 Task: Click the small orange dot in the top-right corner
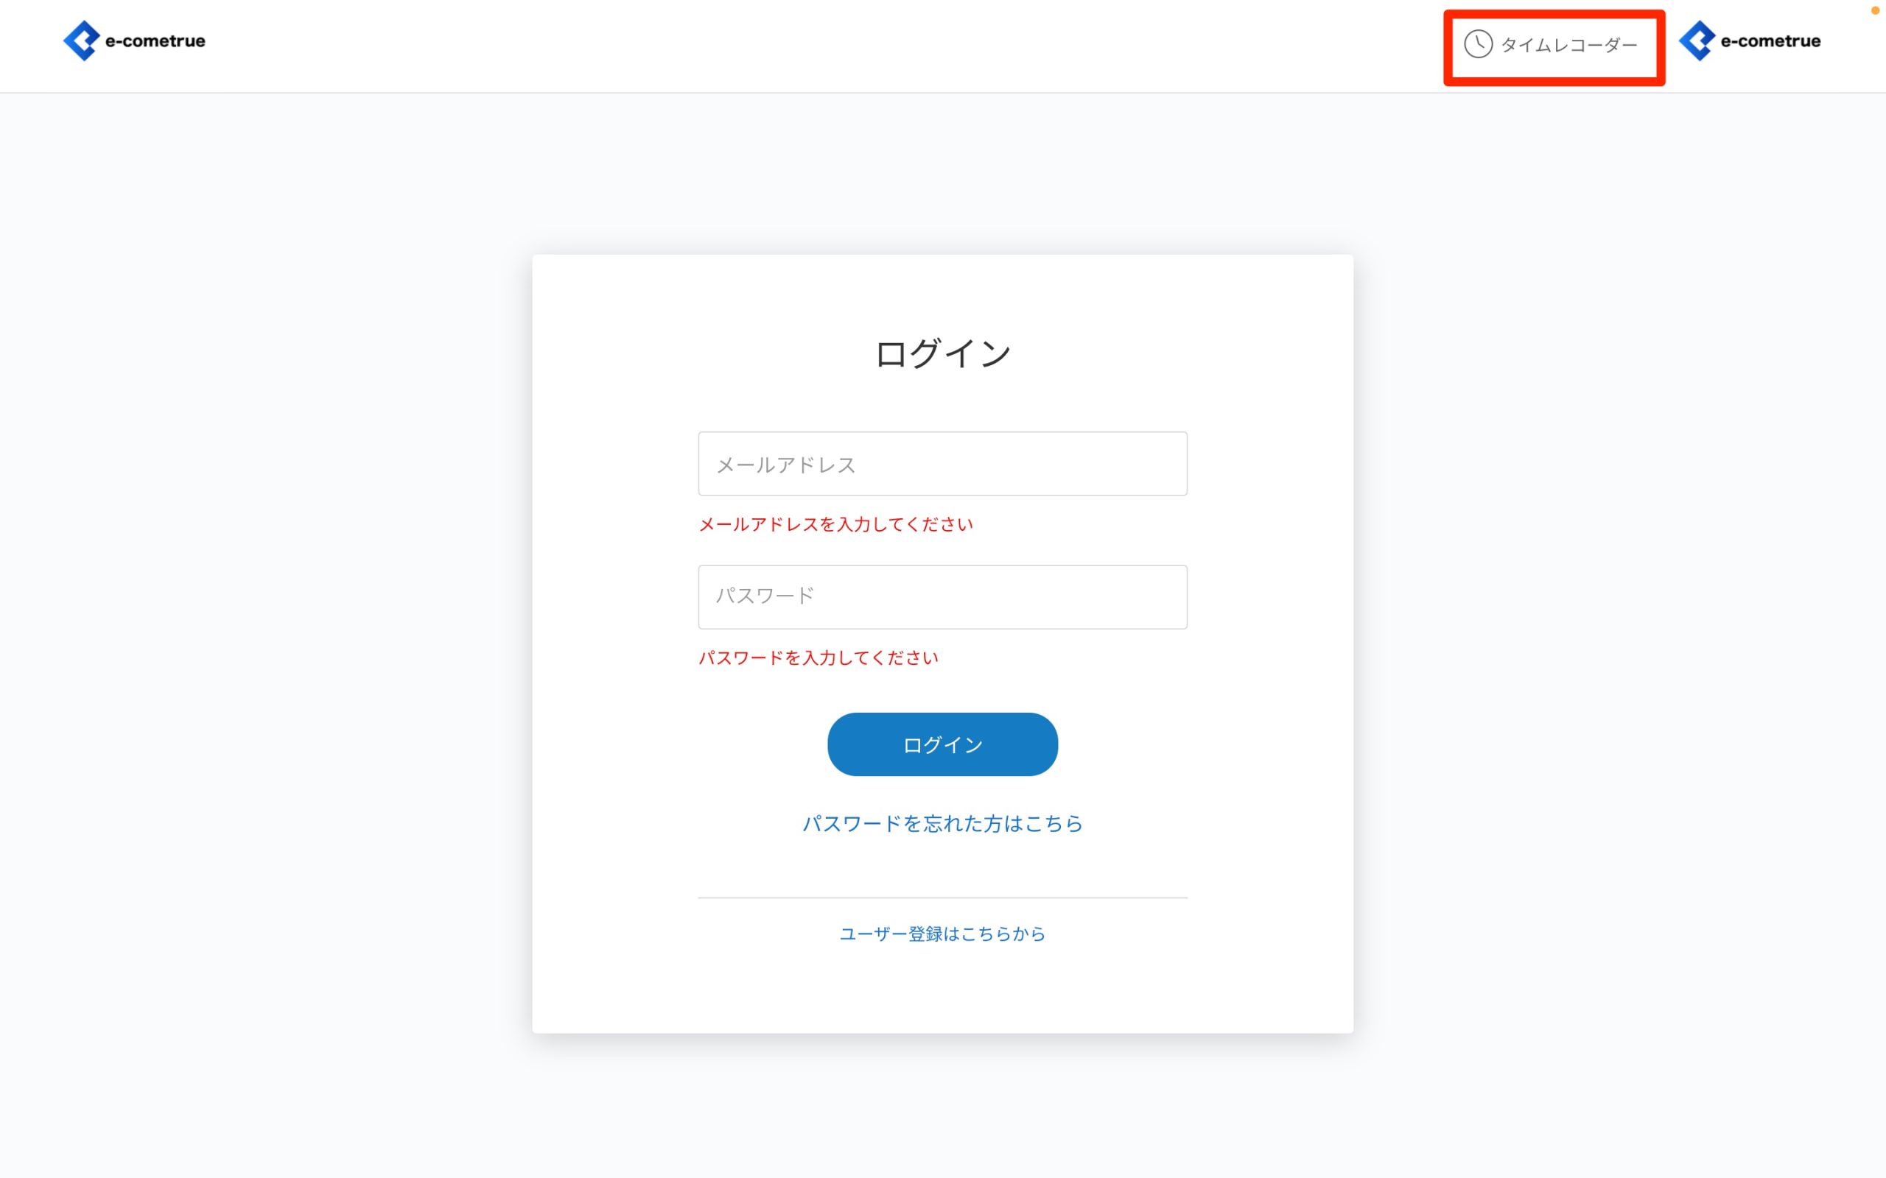click(1875, 10)
